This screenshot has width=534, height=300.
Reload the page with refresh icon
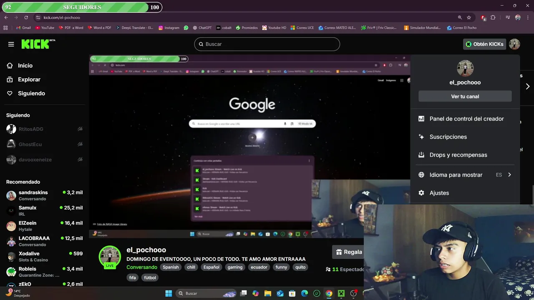[x=26, y=17]
